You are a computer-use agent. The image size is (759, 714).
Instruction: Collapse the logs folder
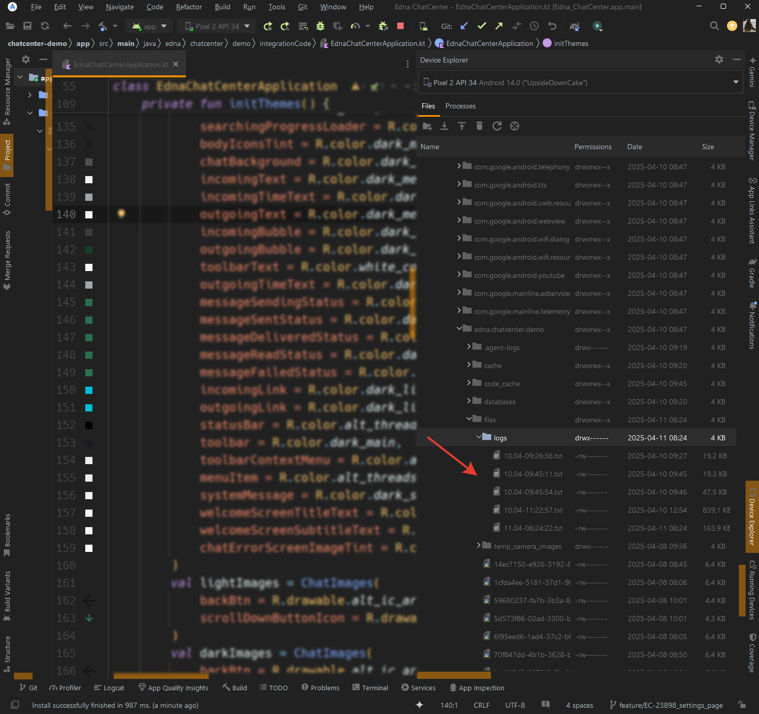478,437
